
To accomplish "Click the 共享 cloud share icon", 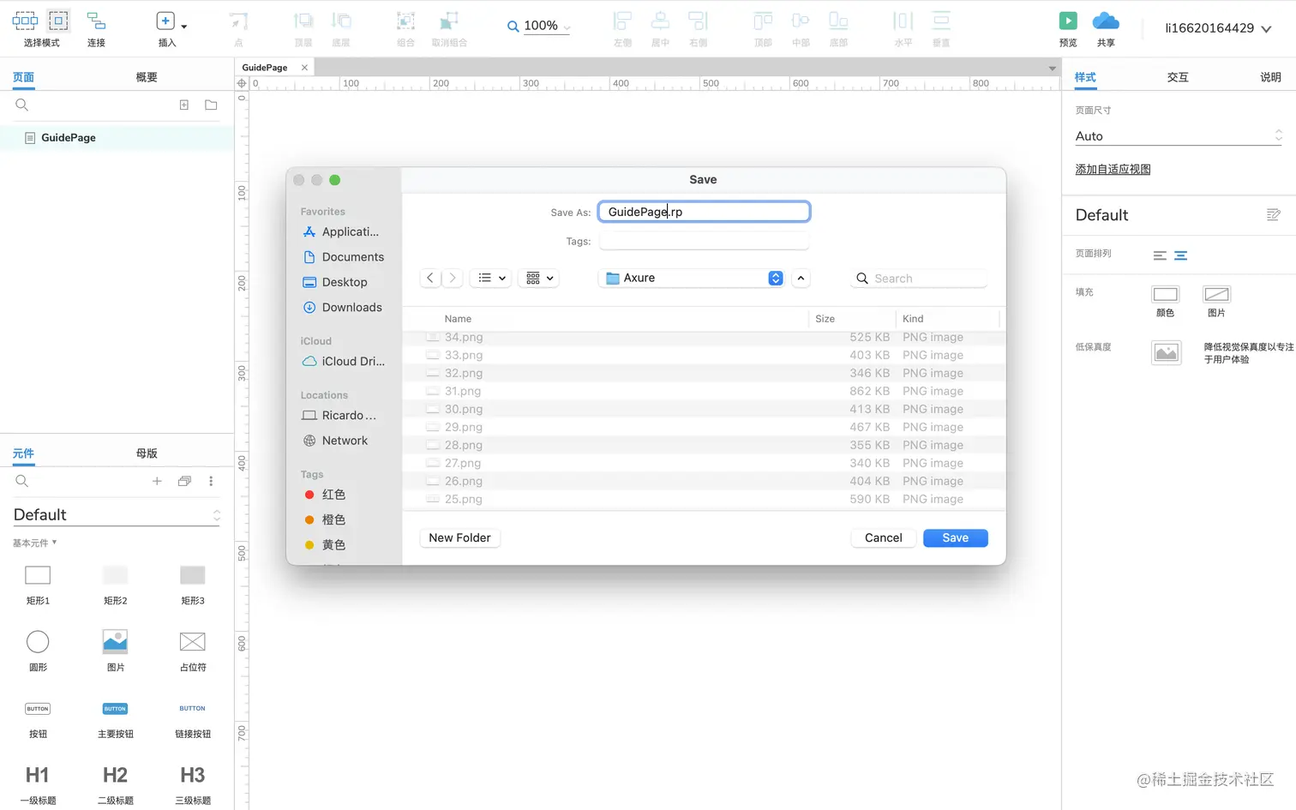I will click(x=1106, y=21).
